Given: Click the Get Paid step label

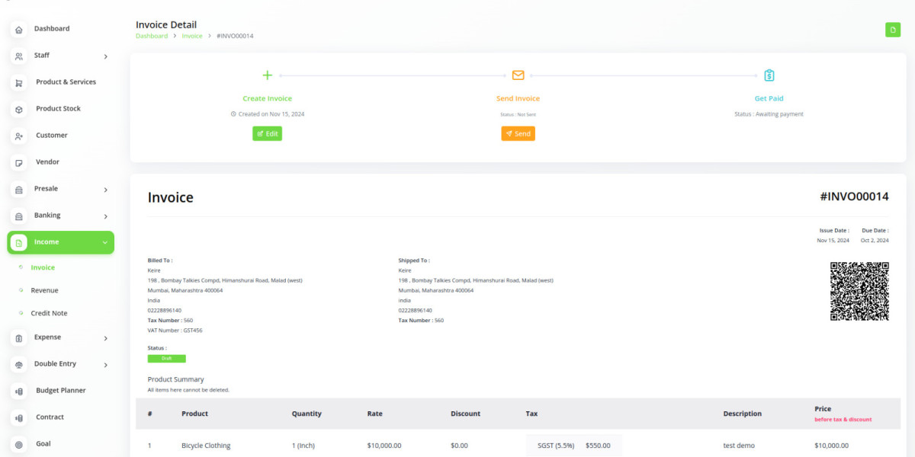Looking at the screenshot, I should (769, 98).
